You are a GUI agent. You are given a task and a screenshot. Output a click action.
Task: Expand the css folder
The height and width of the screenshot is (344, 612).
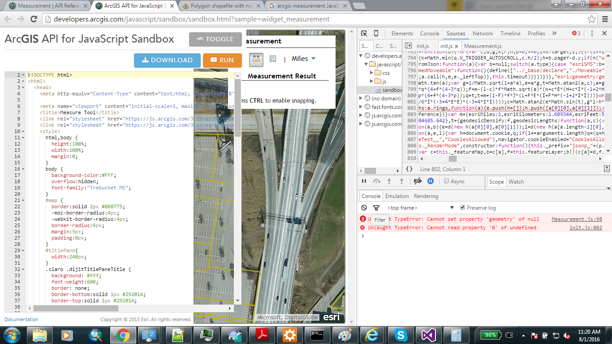tap(372, 73)
